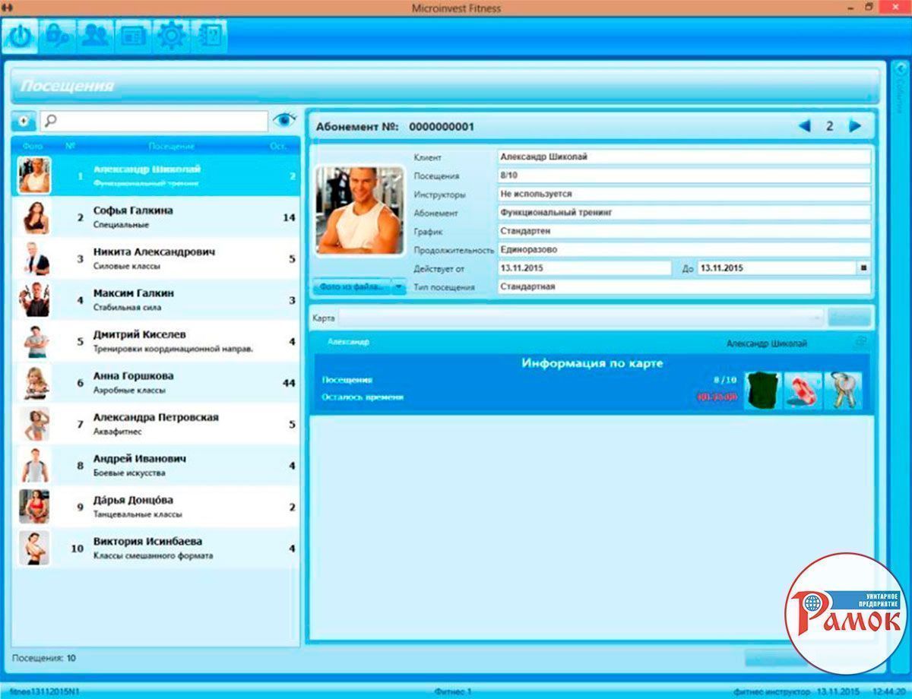Click the large client photo in subscription panel

360,210
